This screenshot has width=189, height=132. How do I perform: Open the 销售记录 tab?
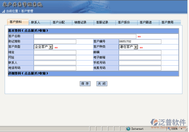click(80, 22)
